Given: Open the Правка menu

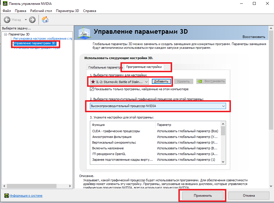Looking at the screenshot, I should 21,11.
